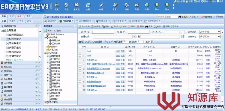Click the 内部信息搜索 search box
Viewport: 225px width, 111px height.
tap(167, 17)
